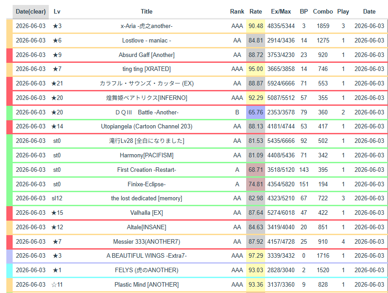Click the rate cell 74.81

256,184
